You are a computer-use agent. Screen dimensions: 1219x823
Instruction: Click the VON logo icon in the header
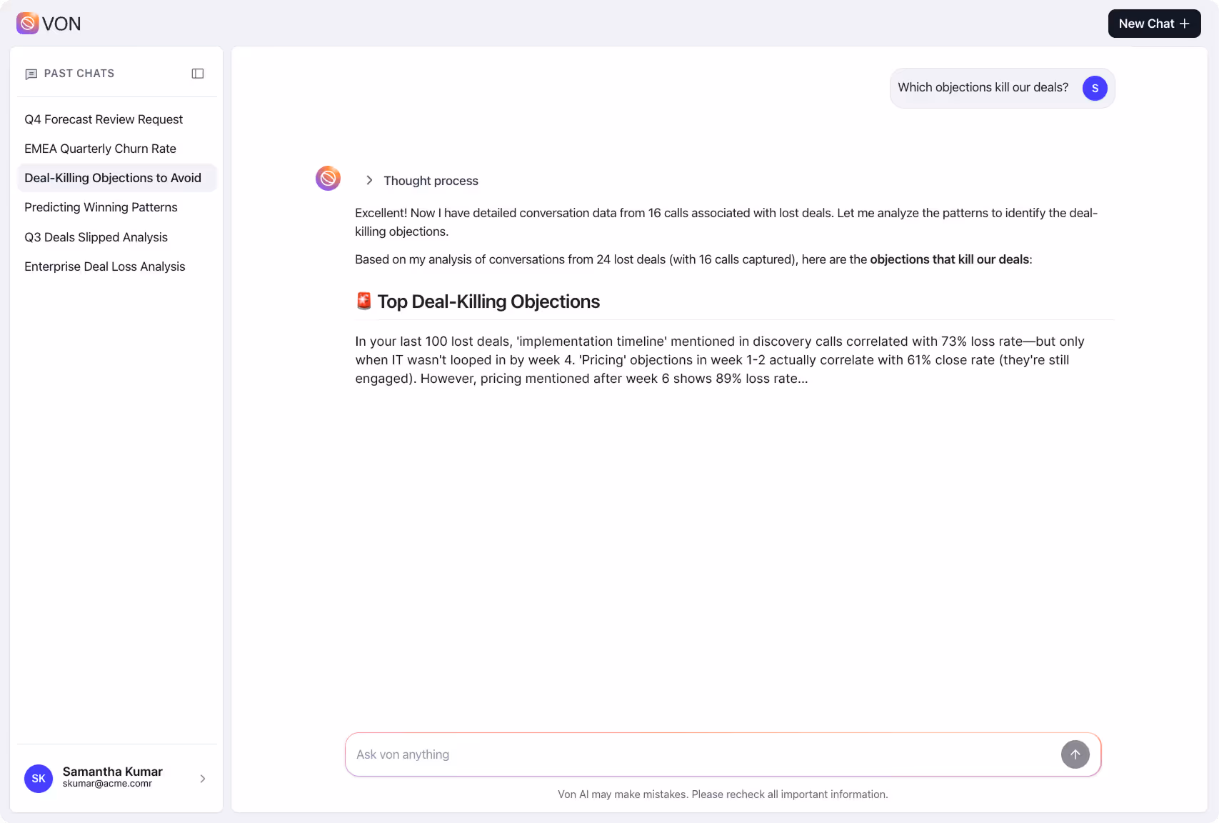(27, 23)
